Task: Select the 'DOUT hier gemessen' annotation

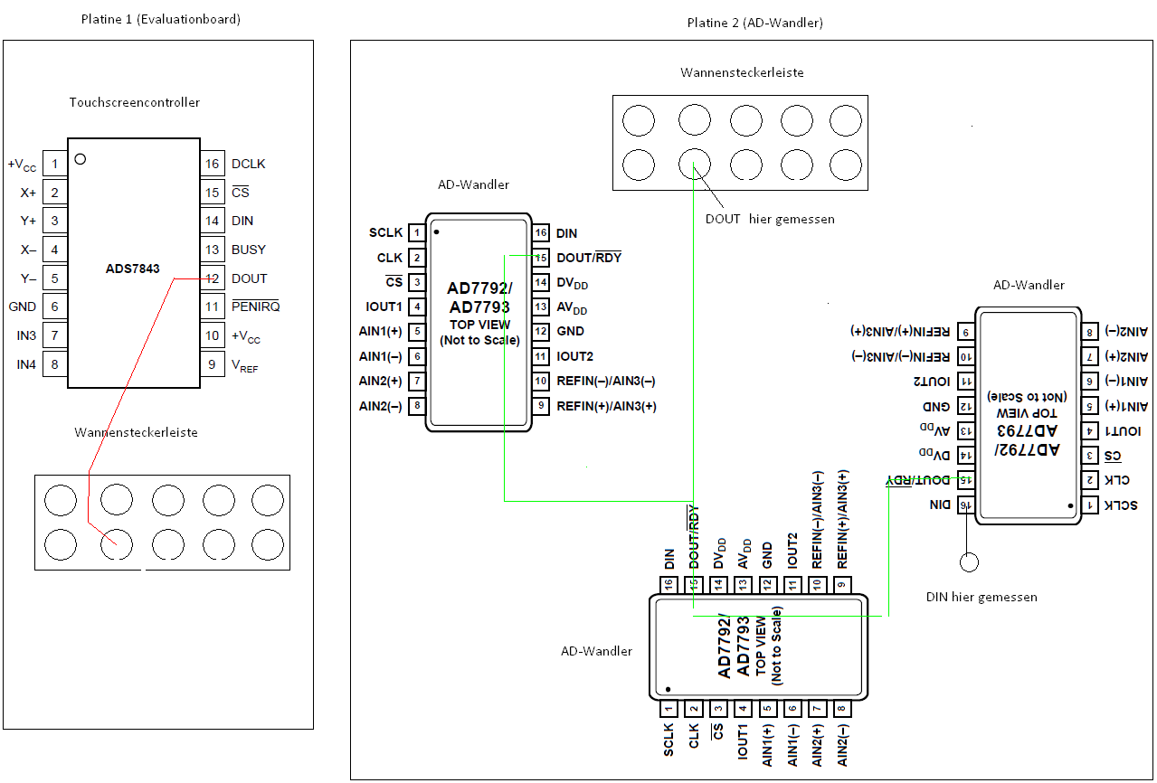Action: pyautogui.click(x=770, y=219)
